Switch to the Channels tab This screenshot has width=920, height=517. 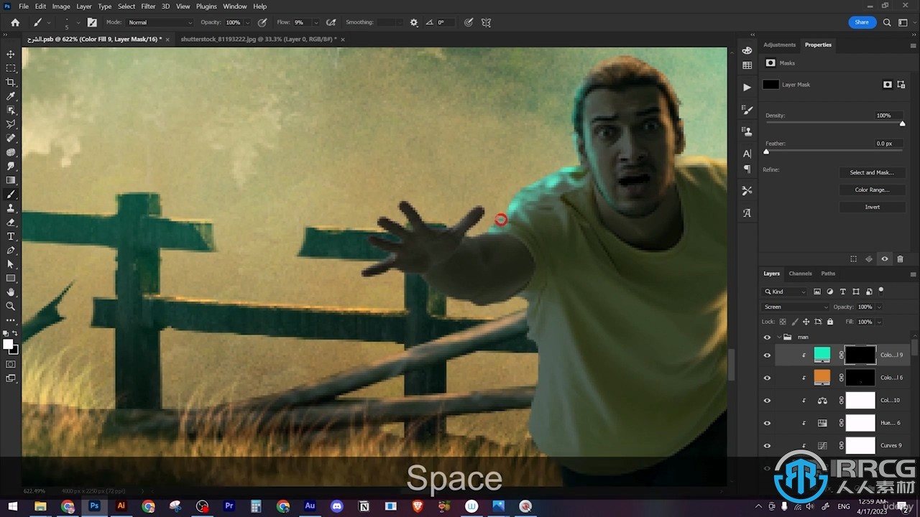coord(800,274)
